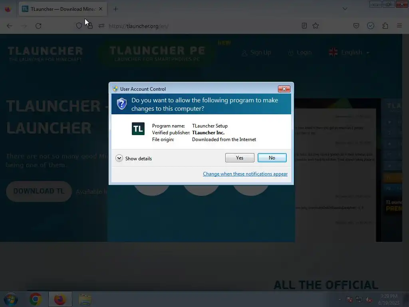Open File Explorer from the taskbar
Screen dimensions: 409x307
coord(85,299)
